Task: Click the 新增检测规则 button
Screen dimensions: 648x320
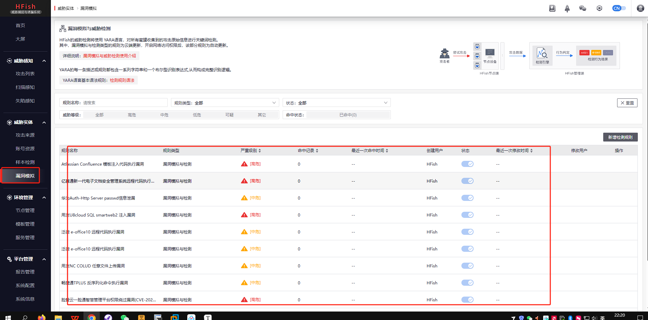Action: (x=620, y=137)
